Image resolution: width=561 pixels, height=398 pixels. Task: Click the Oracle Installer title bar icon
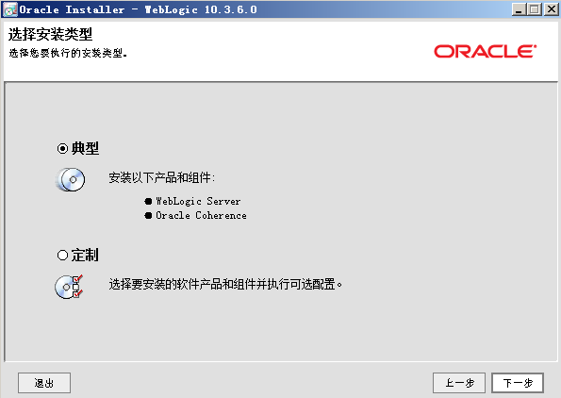(x=9, y=9)
